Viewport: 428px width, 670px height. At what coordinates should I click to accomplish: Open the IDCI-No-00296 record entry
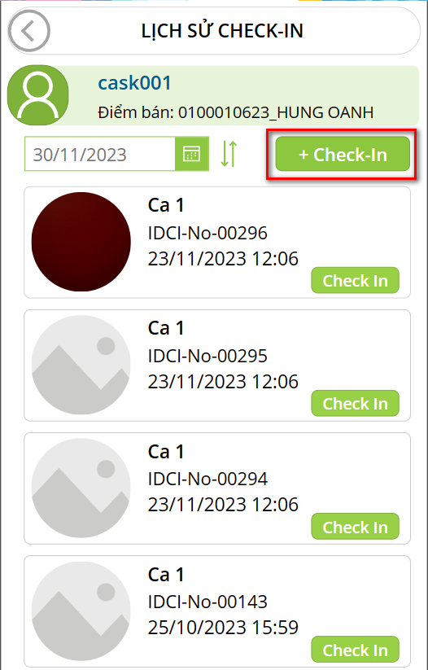coord(217,243)
